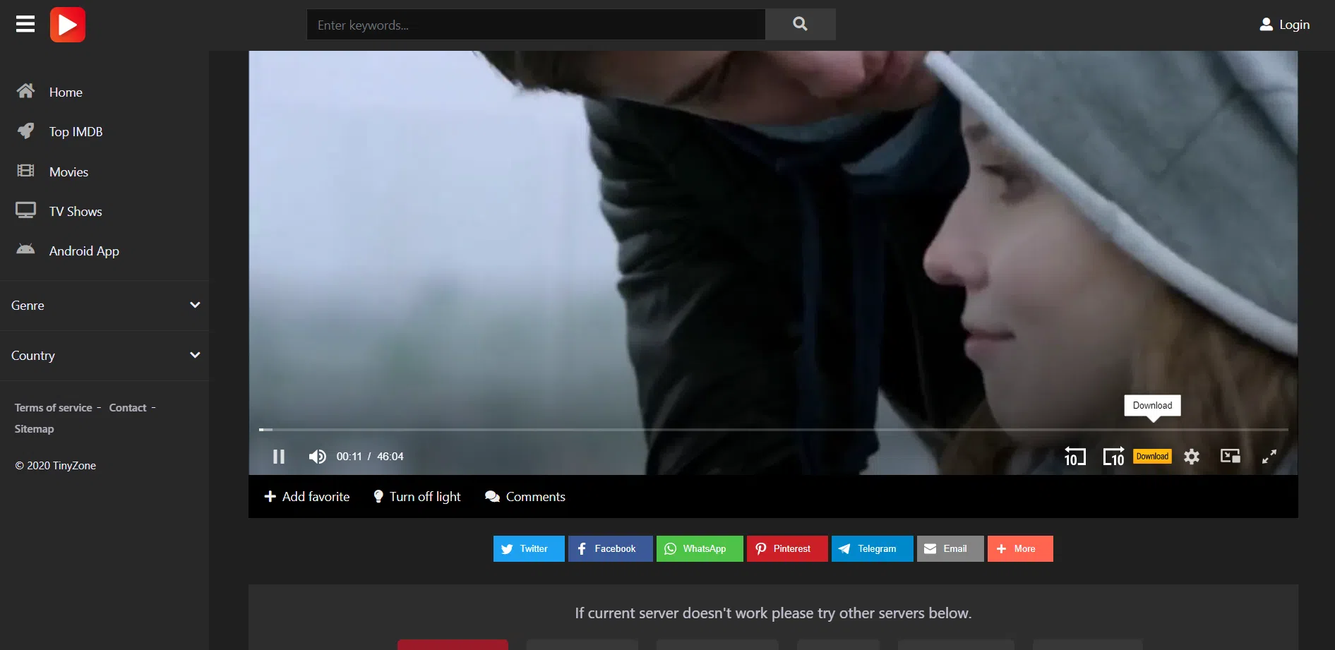Enter fullscreen mode
The image size is (1335, 650).
(1269, 457)
